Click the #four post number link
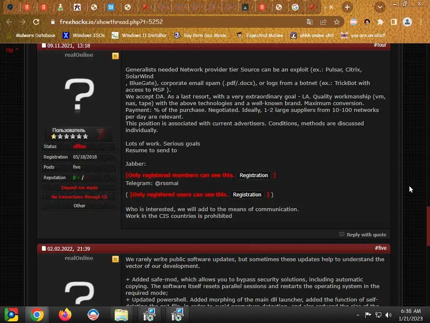Image resolution: width=430 pixels, height=323 pixels. point(380,45)
